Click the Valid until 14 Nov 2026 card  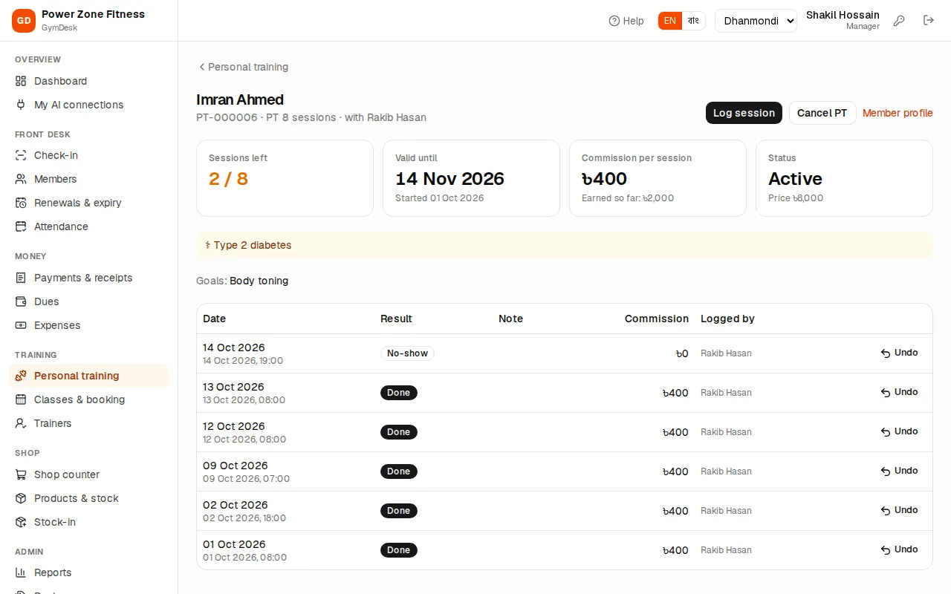coord(471,178)
